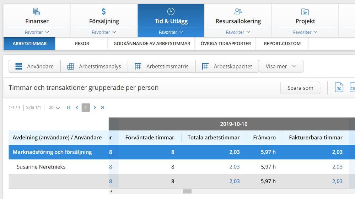
Task: Open Favoriter dropdown under Projekt
Action: click(x=305, y=32)
